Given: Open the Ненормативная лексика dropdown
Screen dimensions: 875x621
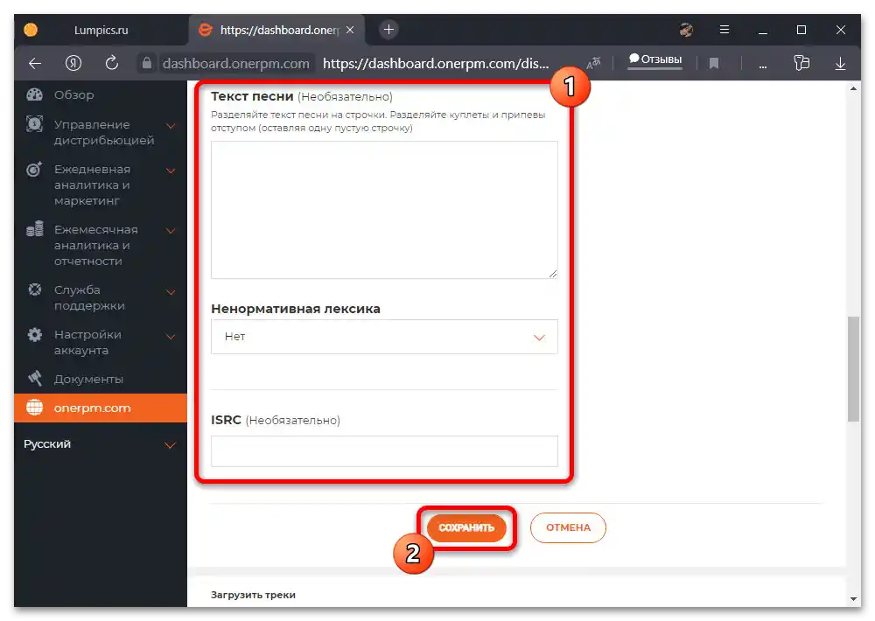Looking at the screenshot, I should click(x=384, y=337).
